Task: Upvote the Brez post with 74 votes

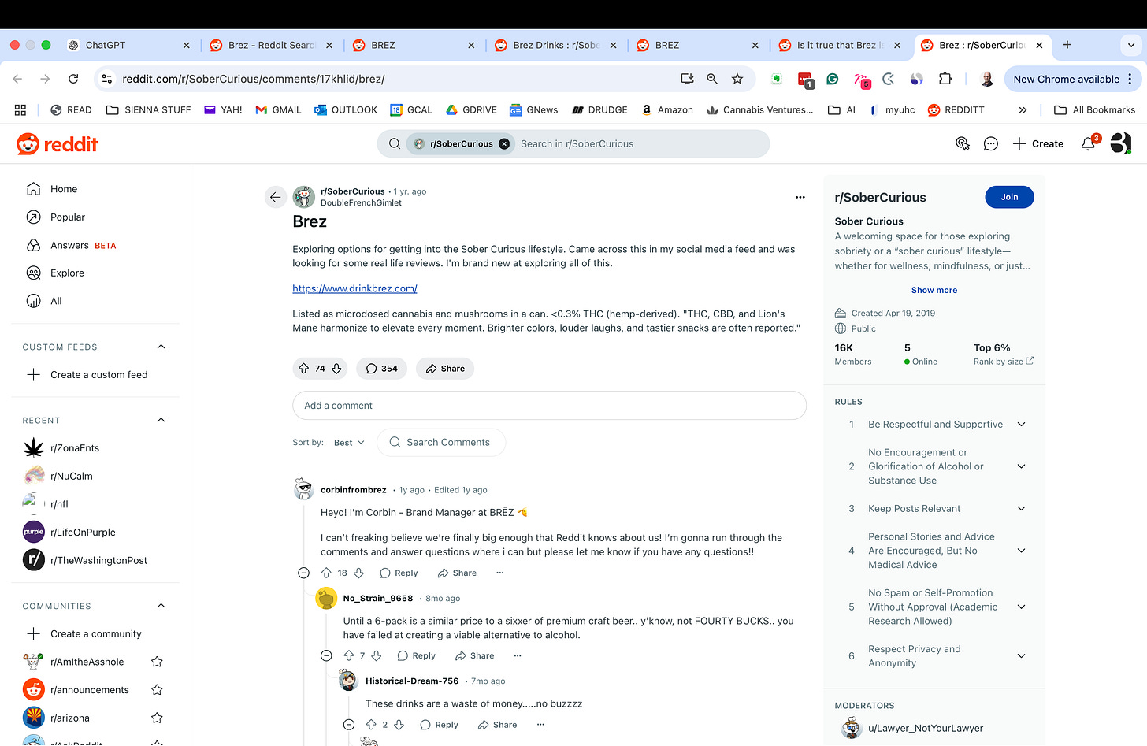Action: (304, 369)
